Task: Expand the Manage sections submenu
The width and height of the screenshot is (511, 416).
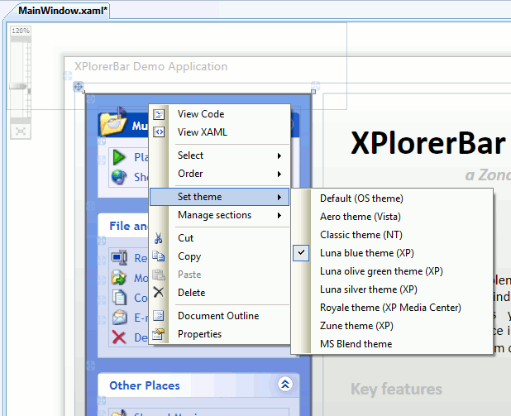Action: tap(219, 215)
